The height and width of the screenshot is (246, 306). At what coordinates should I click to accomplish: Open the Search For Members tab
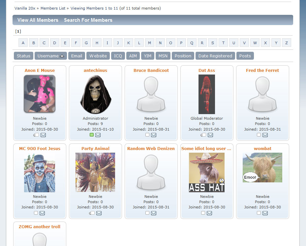88,20
